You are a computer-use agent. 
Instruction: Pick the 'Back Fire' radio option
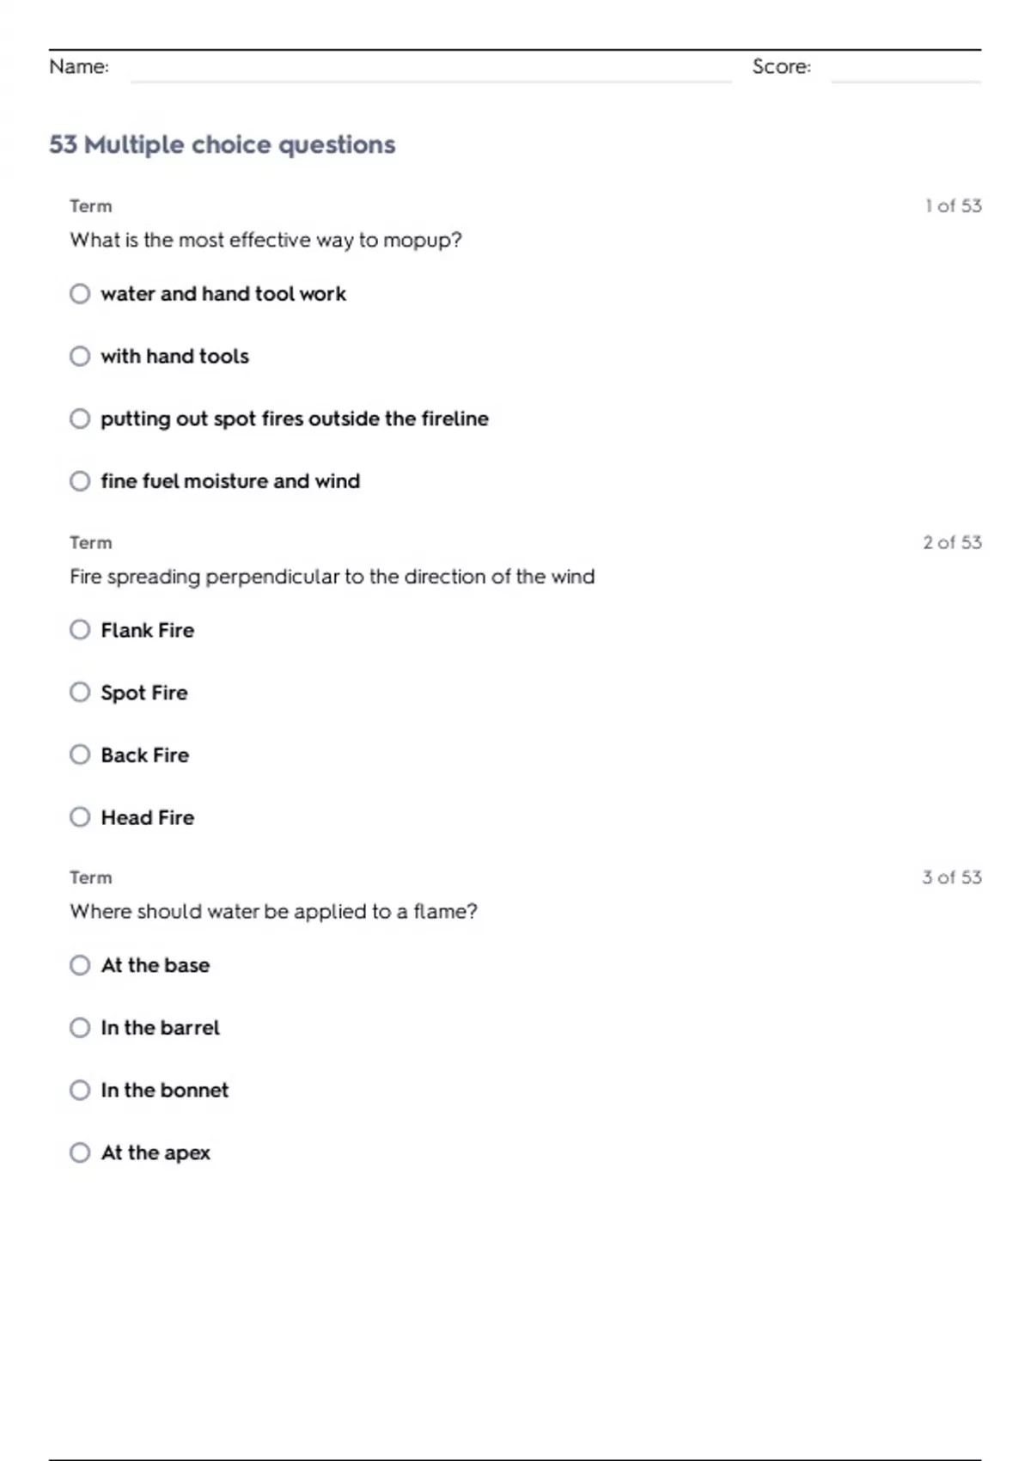point(80,755)
